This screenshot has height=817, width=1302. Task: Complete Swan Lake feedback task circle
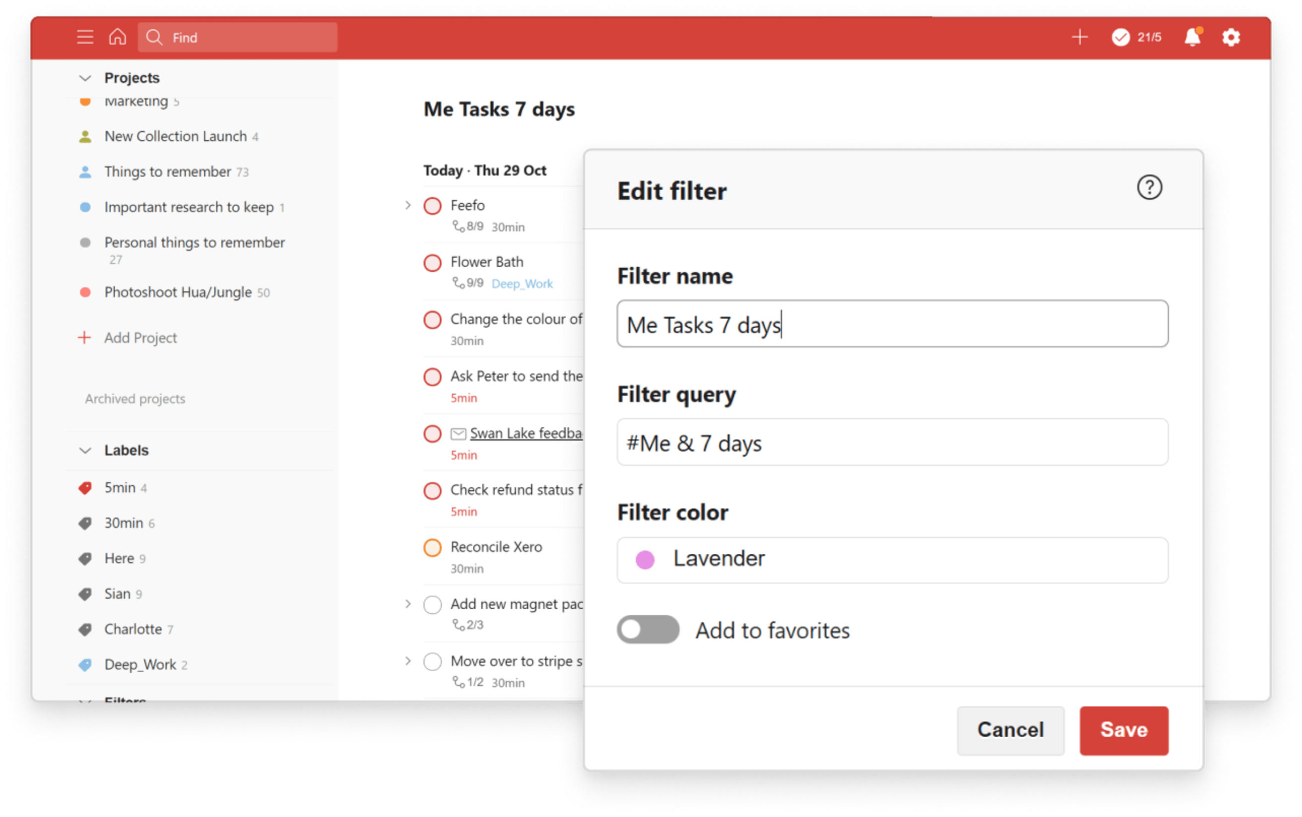pos(433,434)
